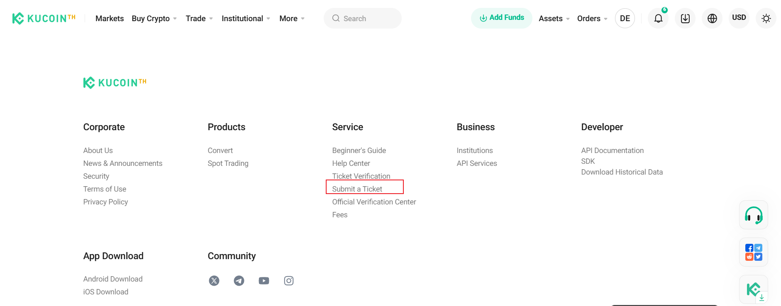Click the Add Funds button

click(502, 18)
